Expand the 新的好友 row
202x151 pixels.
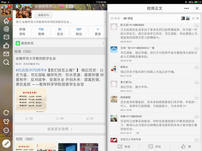click(x=59, y=43)
